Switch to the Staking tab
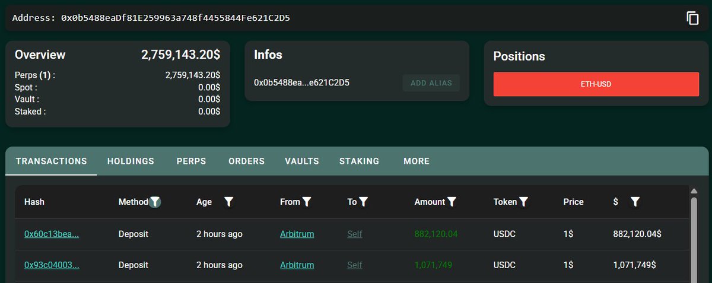Viewport: 712px width, 283px height. [359, 161]
